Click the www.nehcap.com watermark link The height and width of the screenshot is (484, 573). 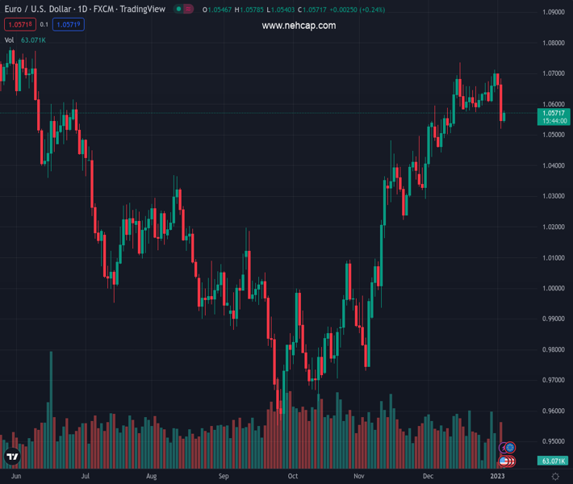(x=299, y=26)
